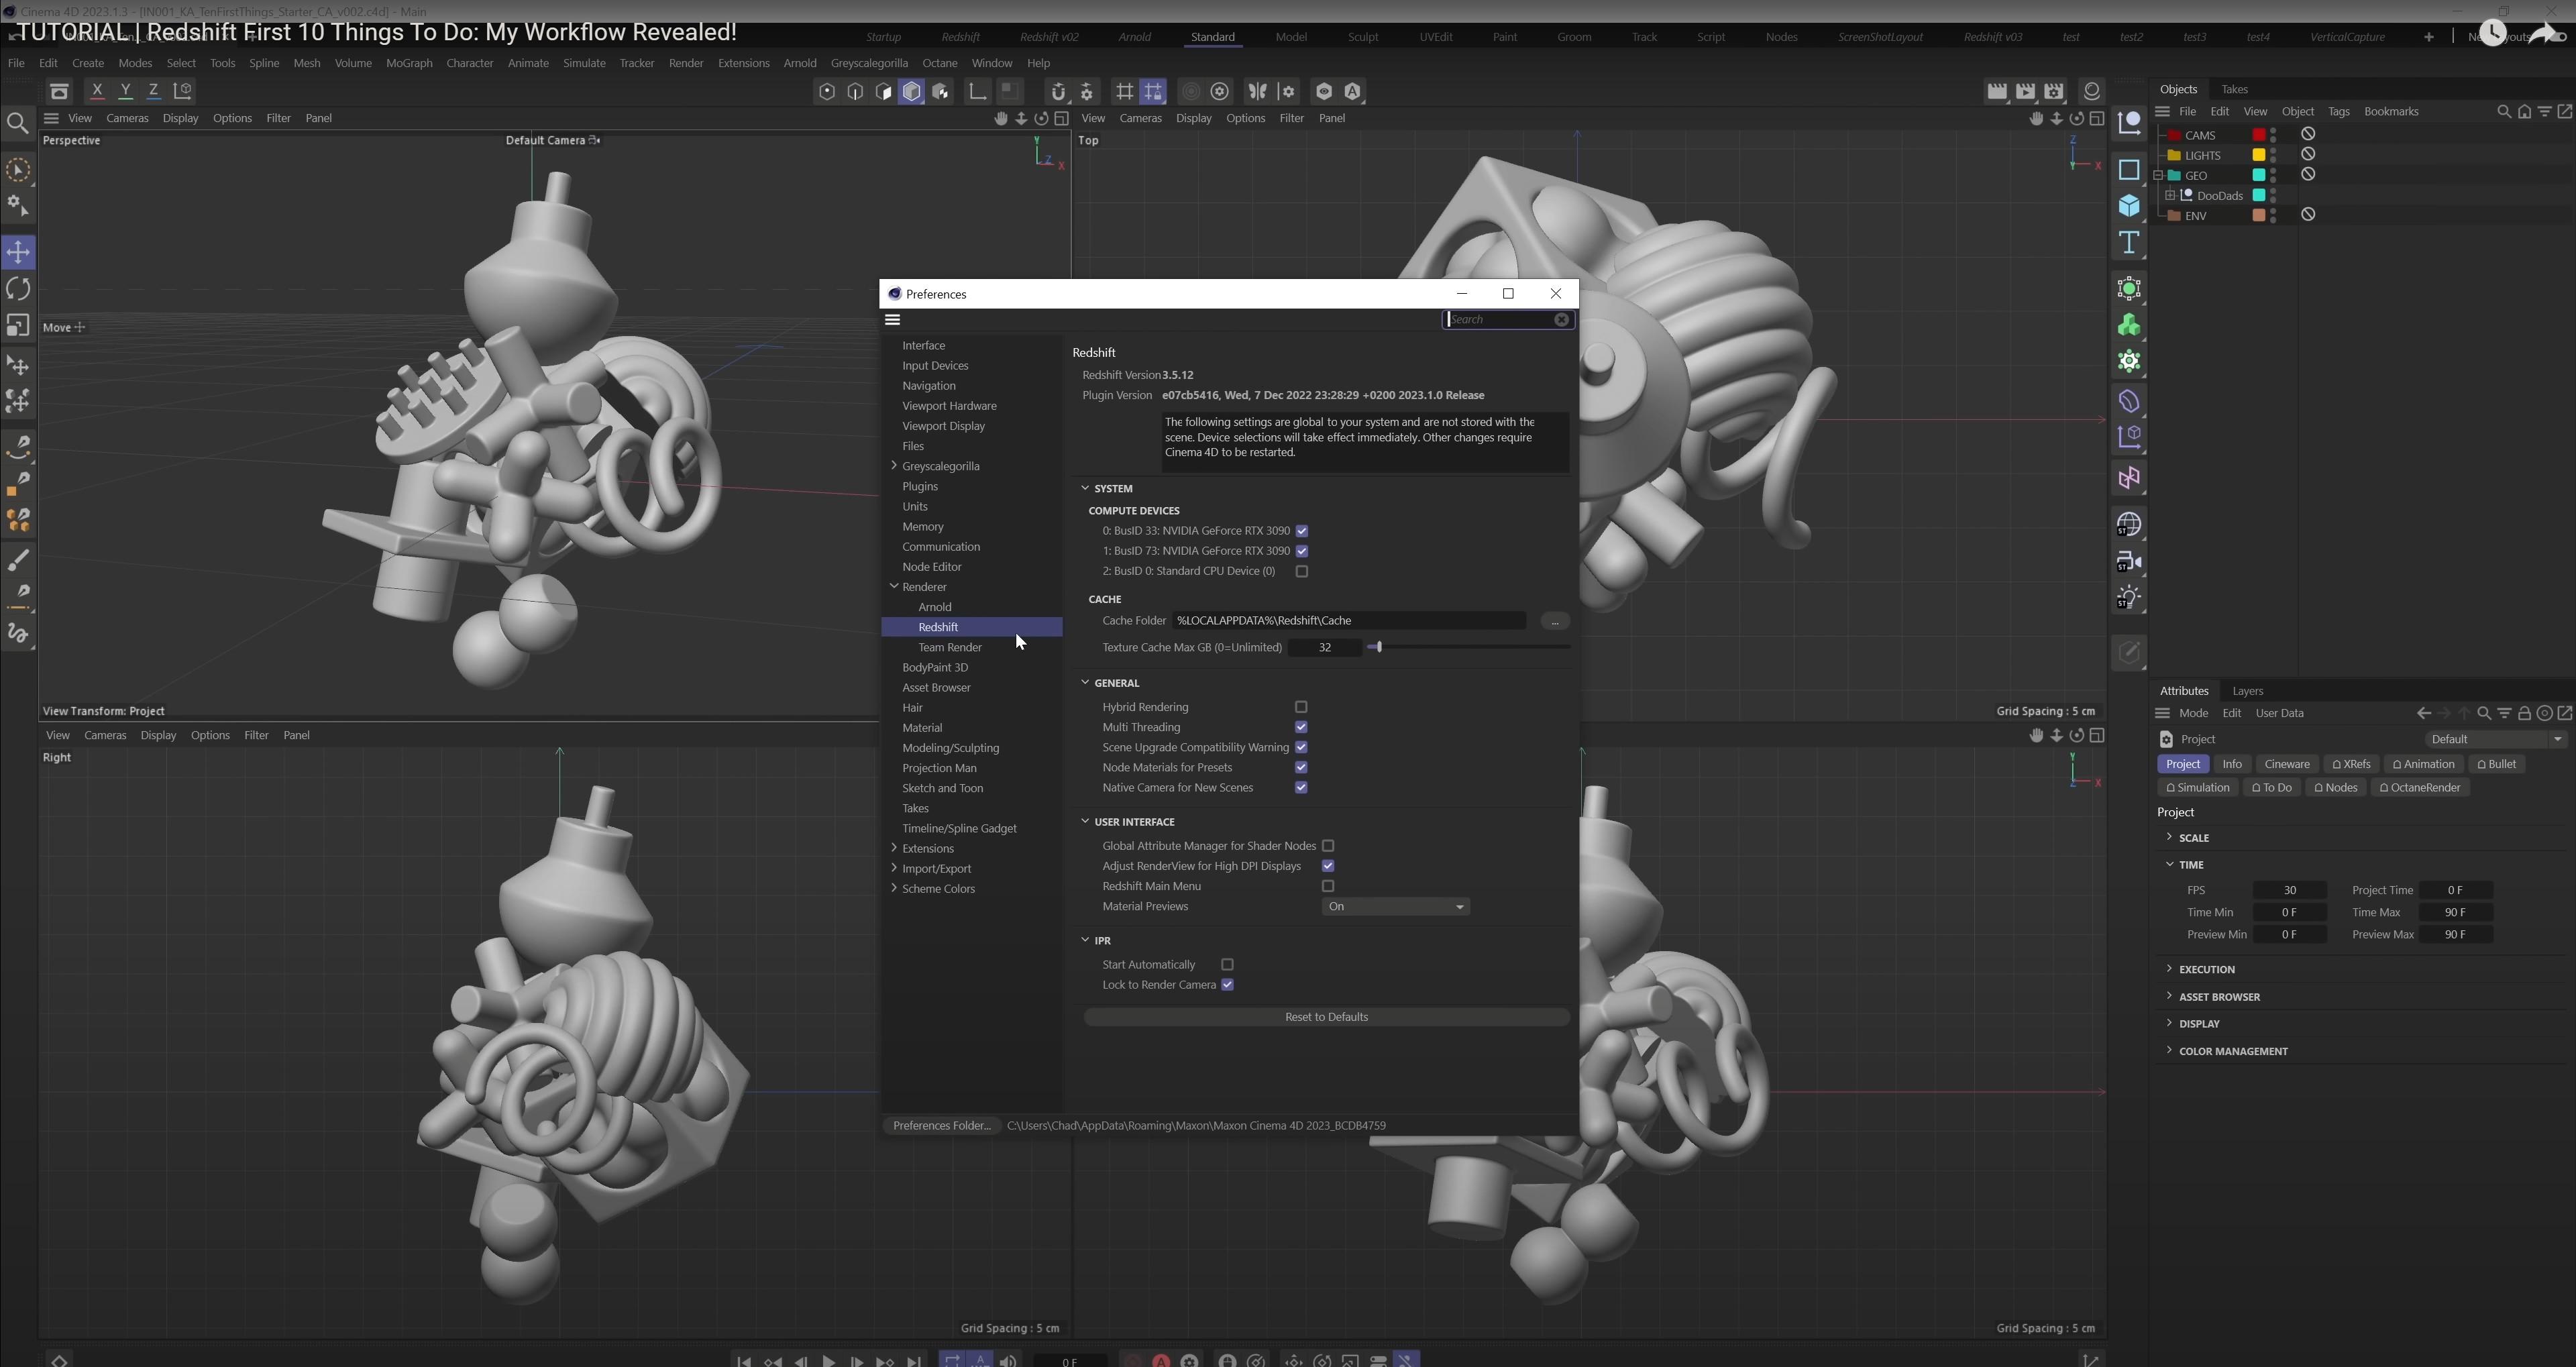The height and width of the screenshot is (1367, 2576).
Task: Open the search magnifier in left toolbar
Action: [x=17, y=124]
